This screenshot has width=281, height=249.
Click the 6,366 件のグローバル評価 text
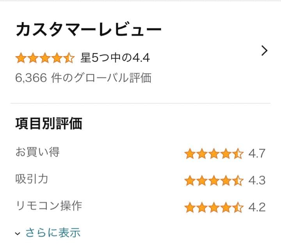coord(83,78)
